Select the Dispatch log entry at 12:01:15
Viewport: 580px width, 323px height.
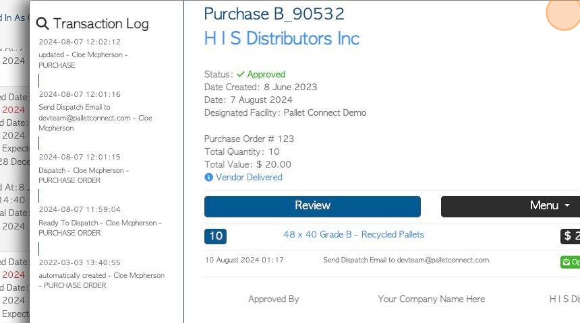84,169
